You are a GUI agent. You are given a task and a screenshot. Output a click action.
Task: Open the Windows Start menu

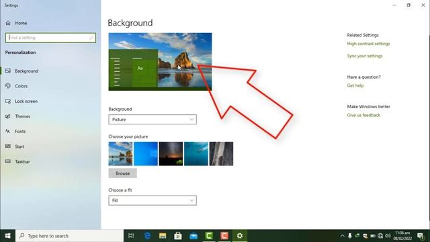coord(7,236)
